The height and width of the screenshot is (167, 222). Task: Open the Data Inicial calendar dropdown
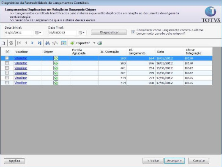(x=38, y=32)
